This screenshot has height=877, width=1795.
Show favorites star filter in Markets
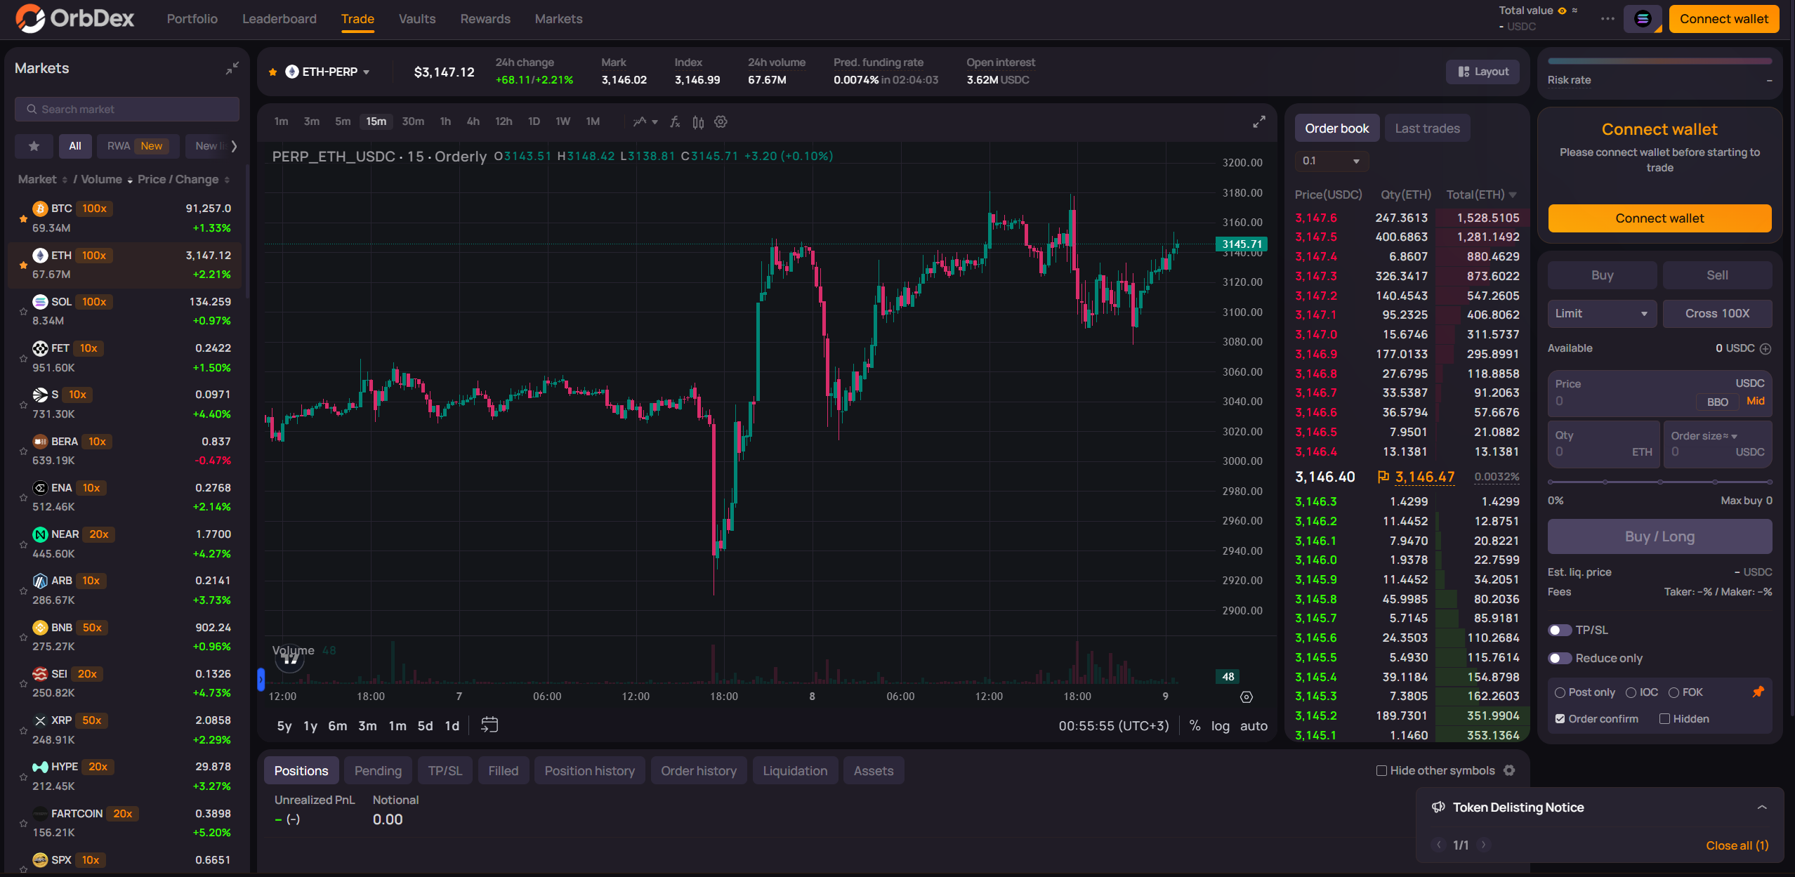tap(34, 146)
